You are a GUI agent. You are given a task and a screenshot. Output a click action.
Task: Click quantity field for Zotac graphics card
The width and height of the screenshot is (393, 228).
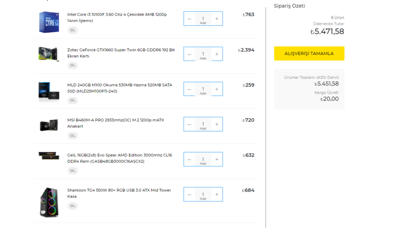tap(203, 54)
